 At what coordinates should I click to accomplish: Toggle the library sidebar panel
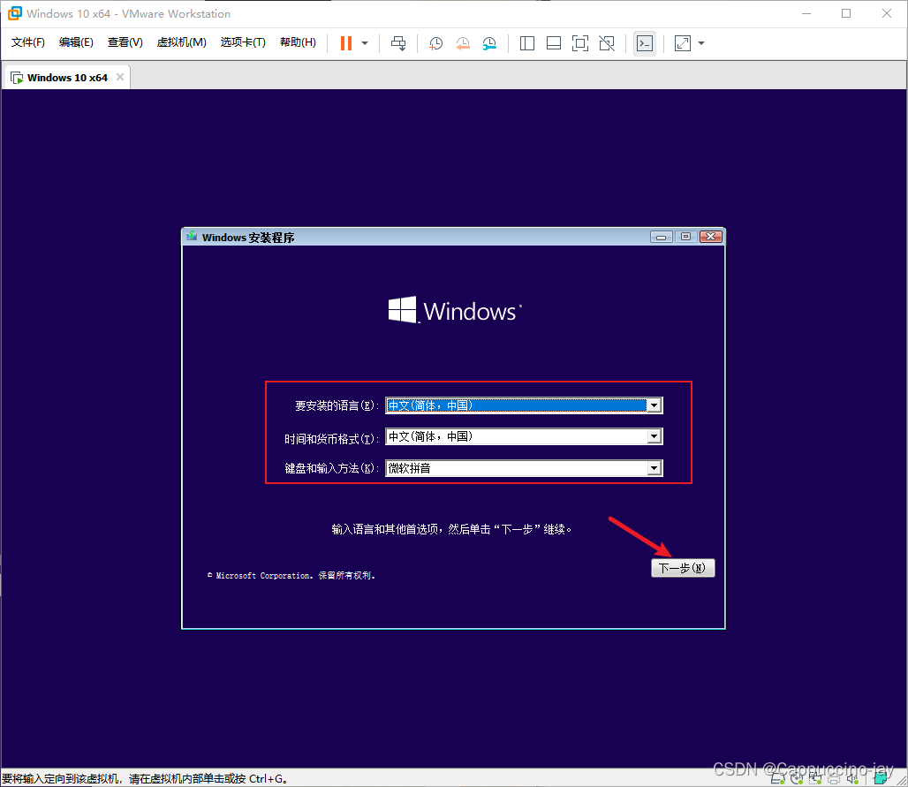(x=527, y=43)
